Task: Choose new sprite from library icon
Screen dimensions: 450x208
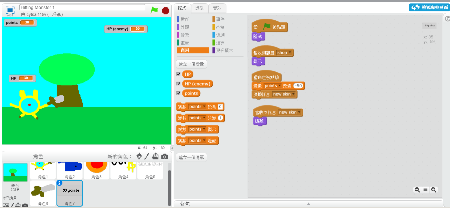Action: [139, 156]
